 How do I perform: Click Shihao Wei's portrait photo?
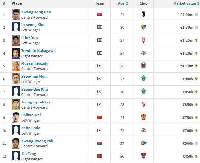point(16,117)
